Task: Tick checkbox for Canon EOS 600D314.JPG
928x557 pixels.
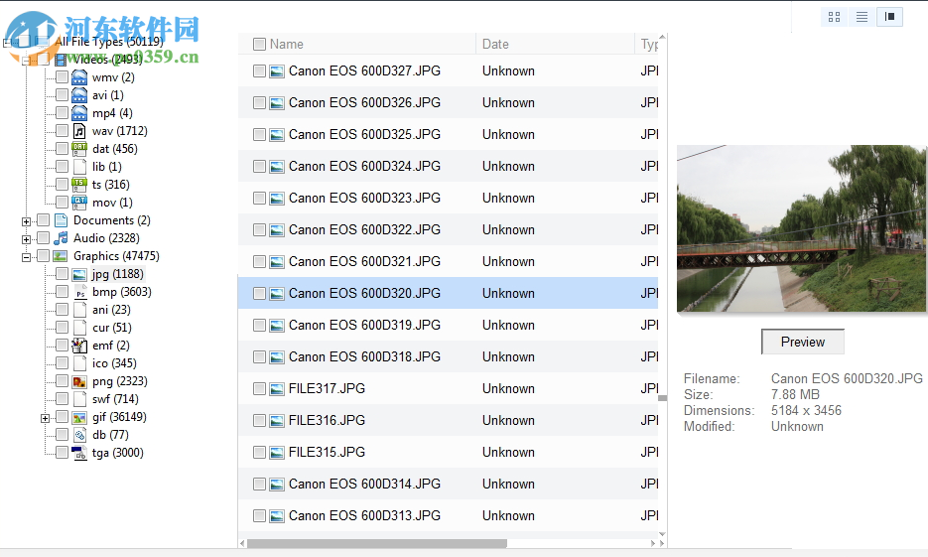Action: coord(259,485)
